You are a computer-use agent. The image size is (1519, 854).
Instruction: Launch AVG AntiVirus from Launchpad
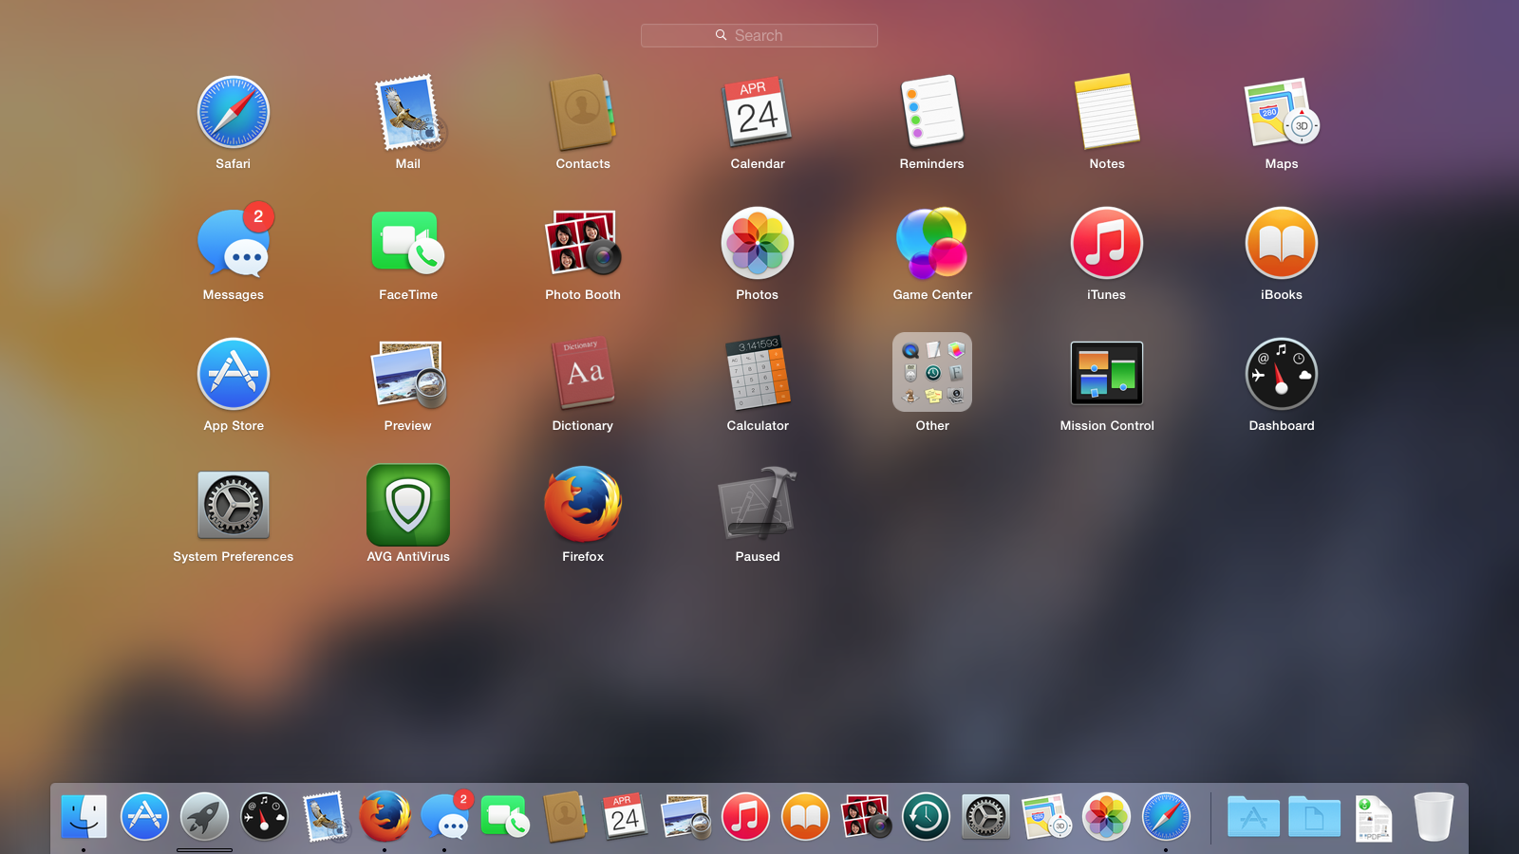pos(408,505)
